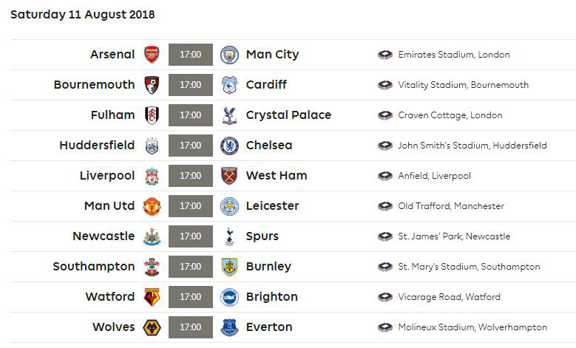
Task: Click stadium icon next to Anfield
Action: 385,176
